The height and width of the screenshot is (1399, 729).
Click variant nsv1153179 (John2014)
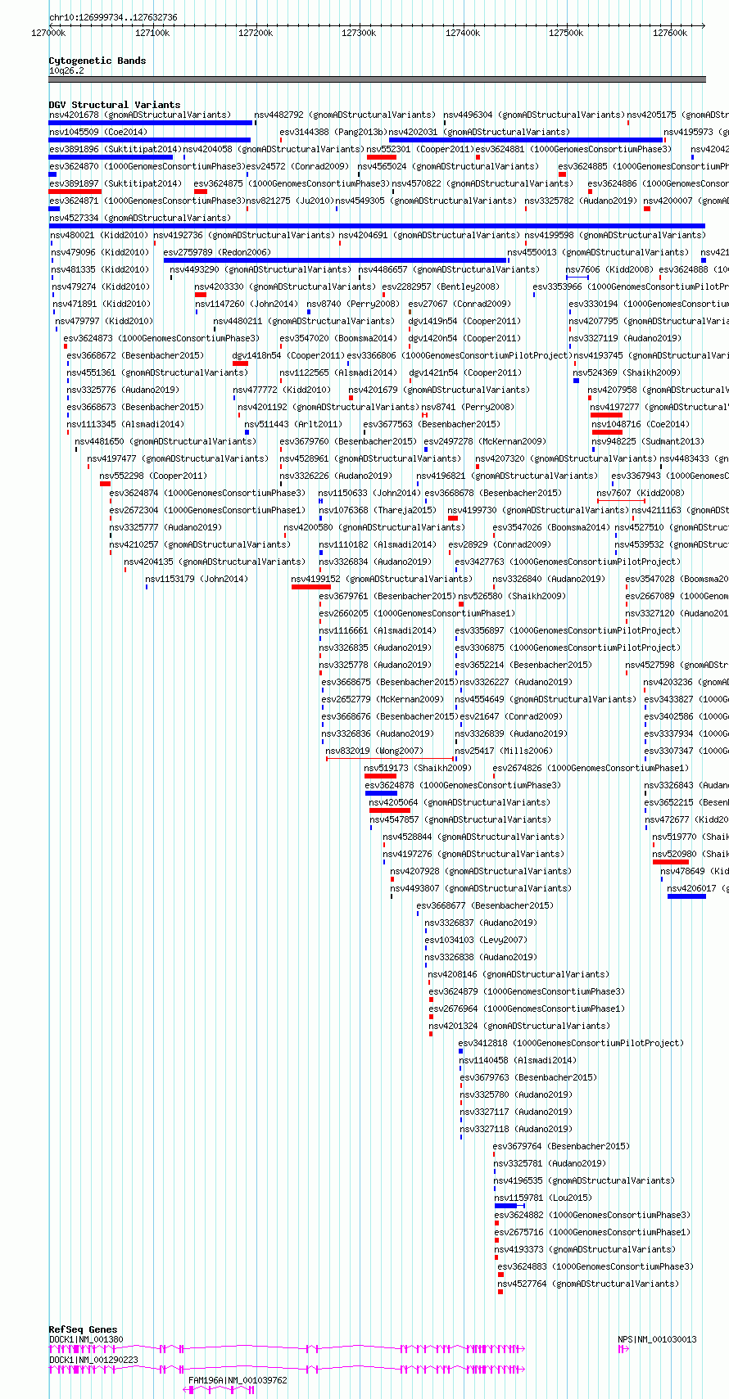click(x=197, y=580)
